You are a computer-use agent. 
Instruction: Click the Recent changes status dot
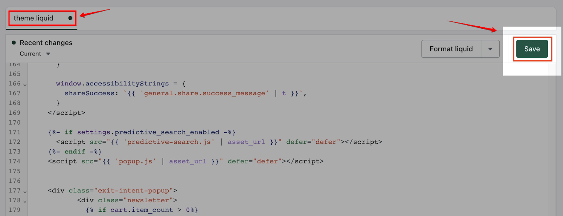(14, 42)
